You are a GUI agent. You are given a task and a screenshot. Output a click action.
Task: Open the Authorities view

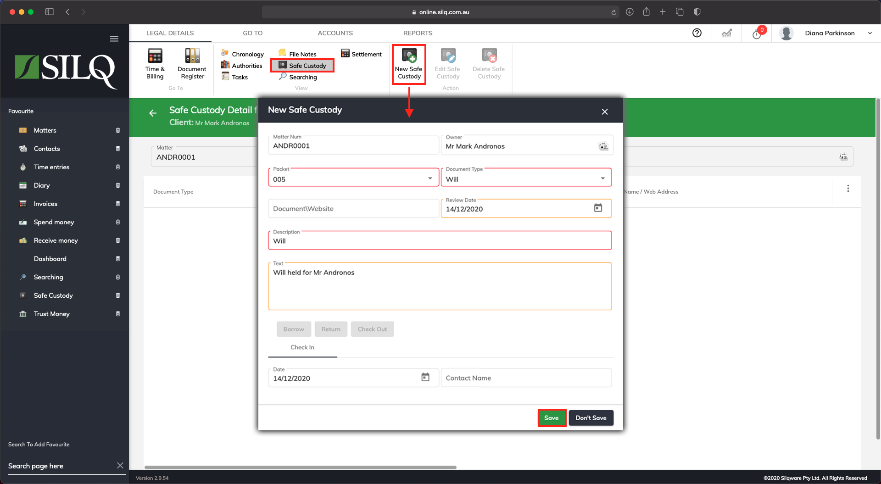(x=241, y=65)
